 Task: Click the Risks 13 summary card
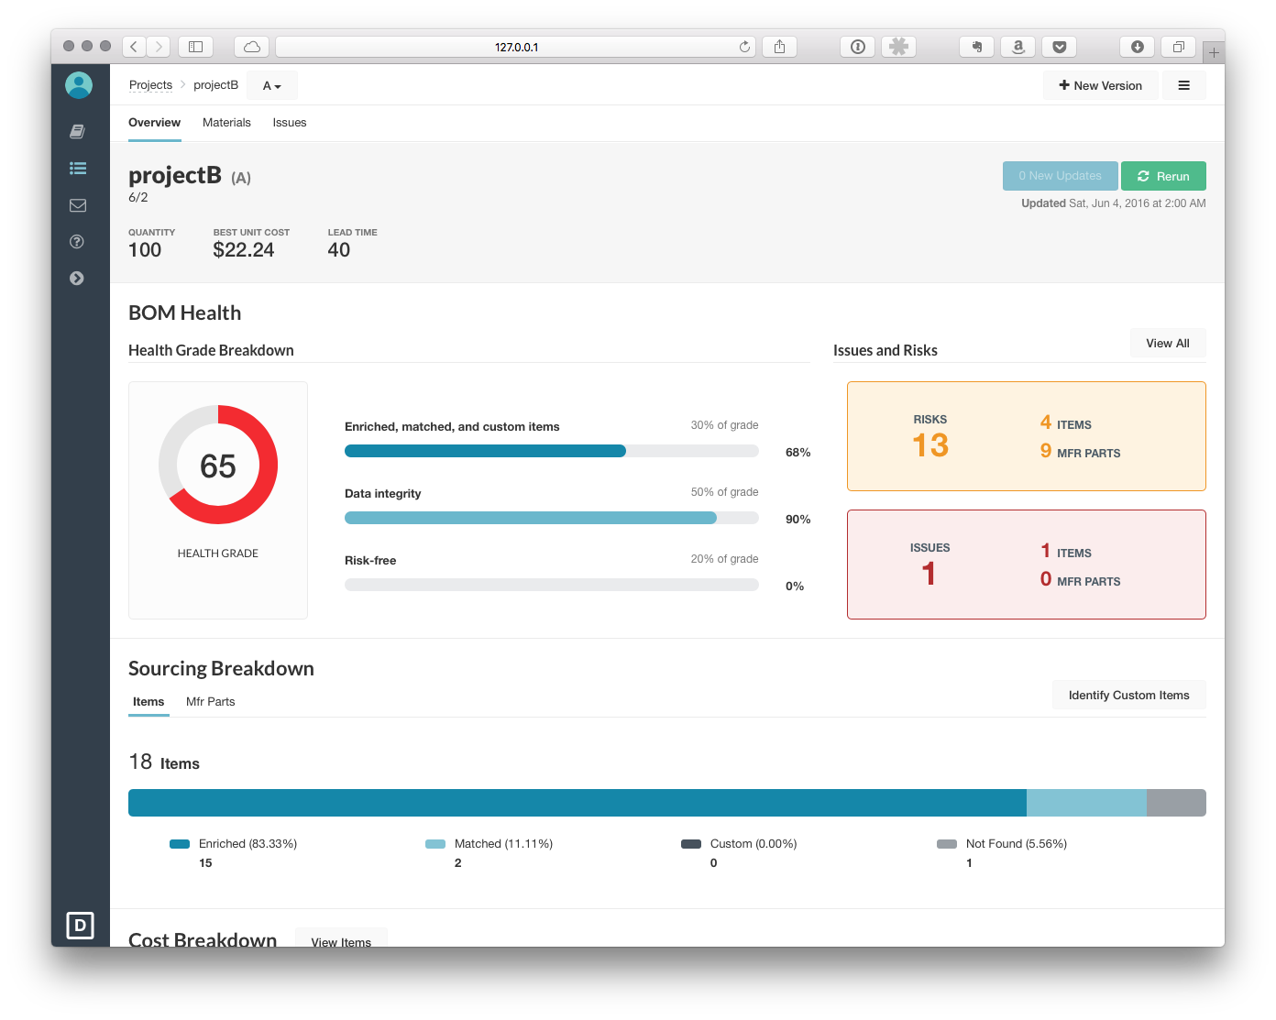pos(1026,436)
